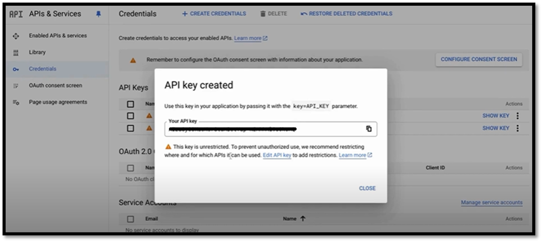542x242 pixels.
Task: Open the Manage service accounts link
Action: [492, 203]
